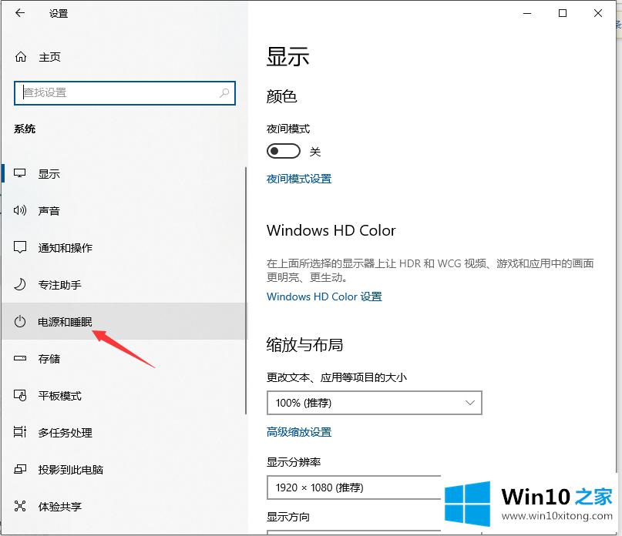Select the 平板模式 tablet icon
Image resolution: width=622 pixels, height=536 pixels.
coord(20,395)
